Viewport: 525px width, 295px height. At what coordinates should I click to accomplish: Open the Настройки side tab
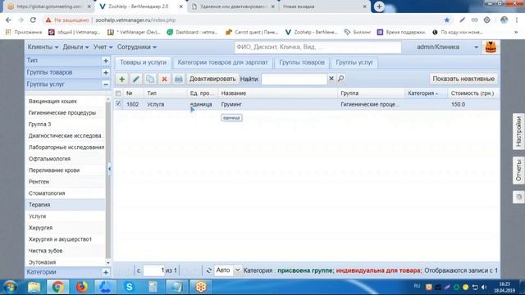coord(518,131)
